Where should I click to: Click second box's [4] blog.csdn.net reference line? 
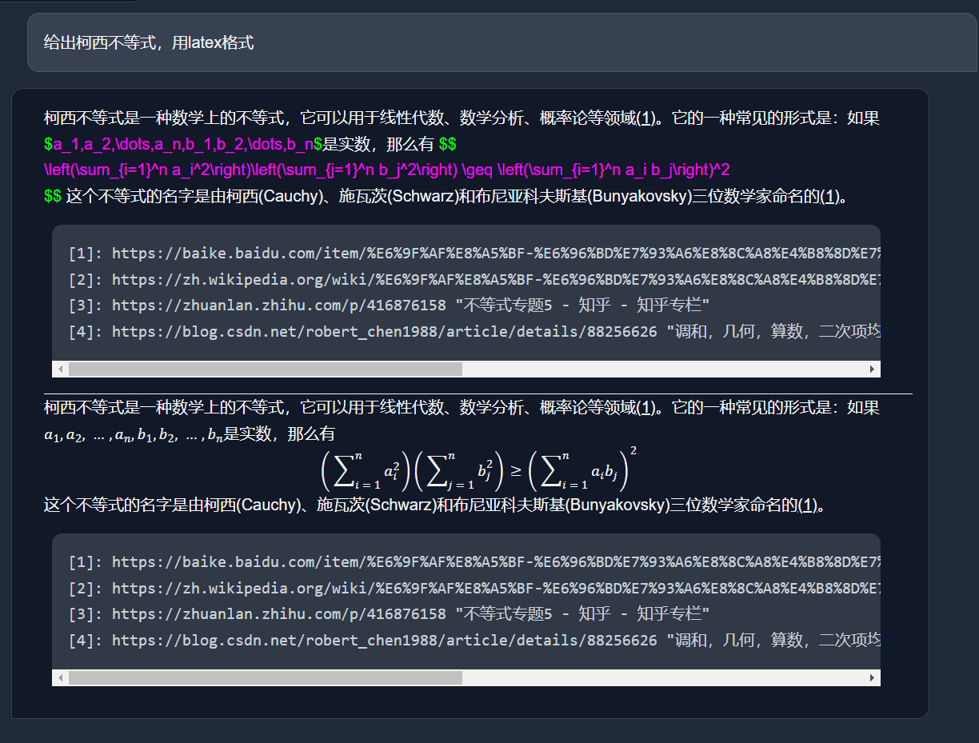[x=474, y=640]
